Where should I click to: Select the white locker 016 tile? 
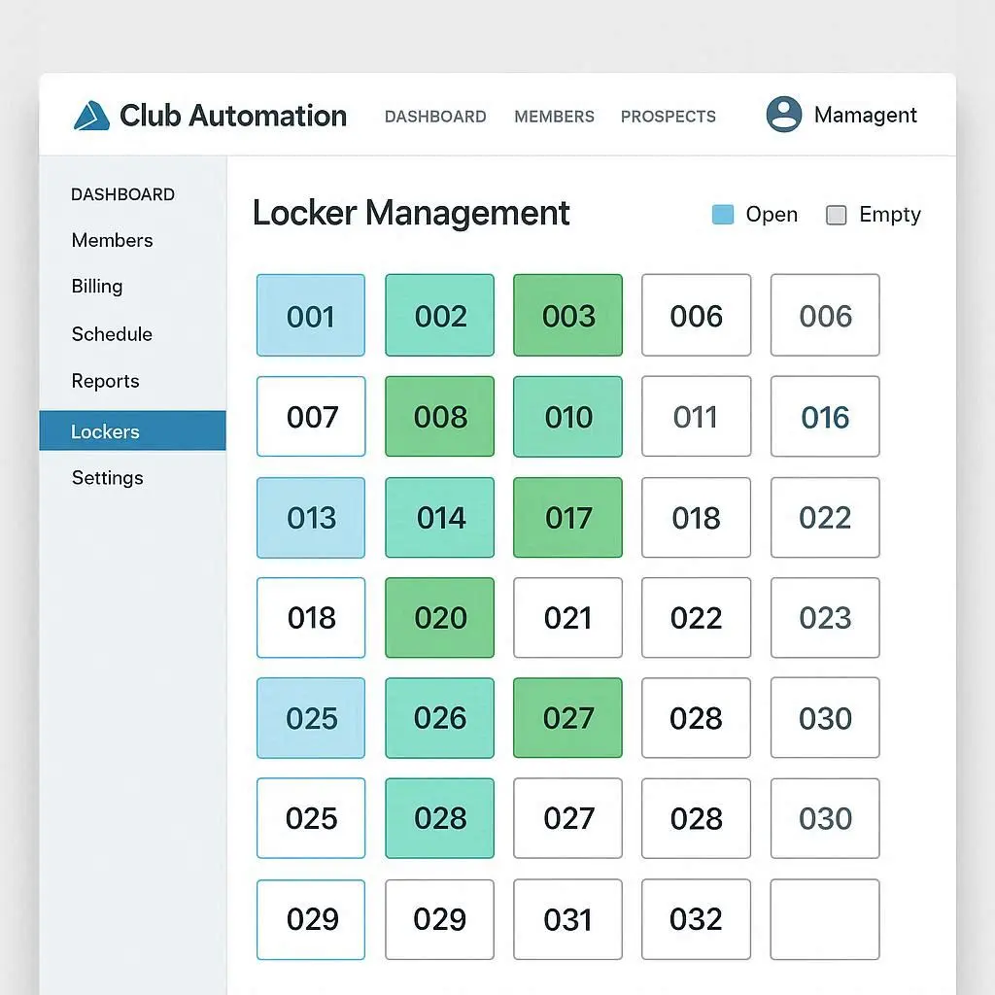click(825, 417)
